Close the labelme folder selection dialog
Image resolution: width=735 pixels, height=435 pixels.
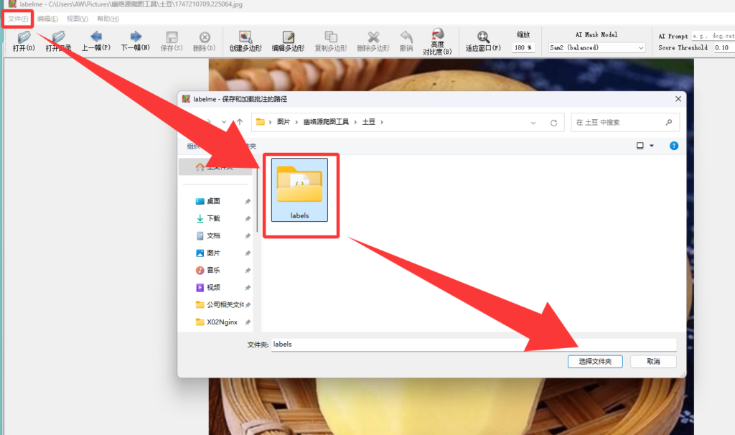(x=678, y=99)
